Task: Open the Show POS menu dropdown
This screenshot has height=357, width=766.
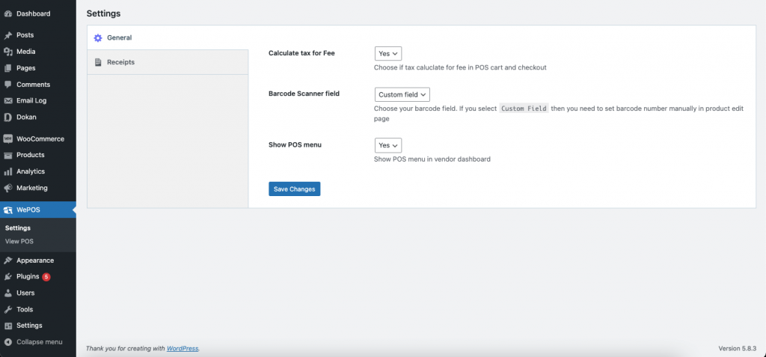Action: [388, 145]
